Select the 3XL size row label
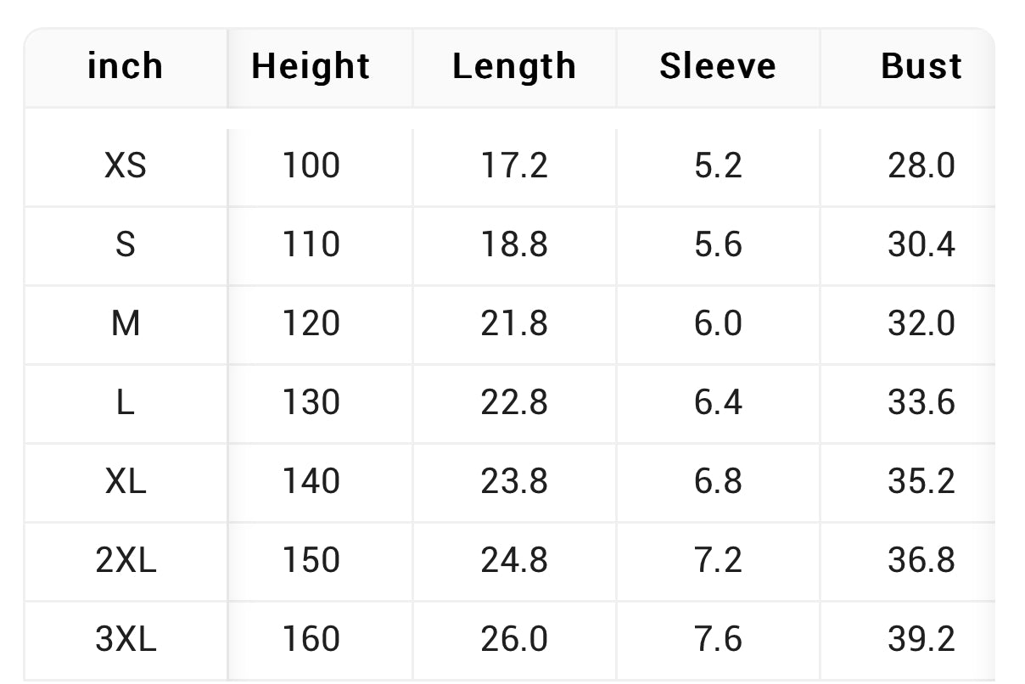The height and width of the screenshot is (684, 1025). [x=126, y=639]
